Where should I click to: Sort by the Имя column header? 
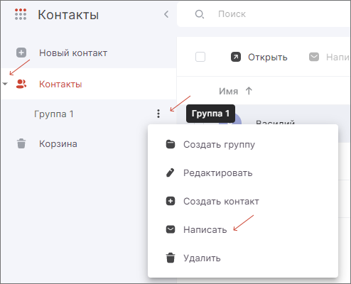(228, 91)
